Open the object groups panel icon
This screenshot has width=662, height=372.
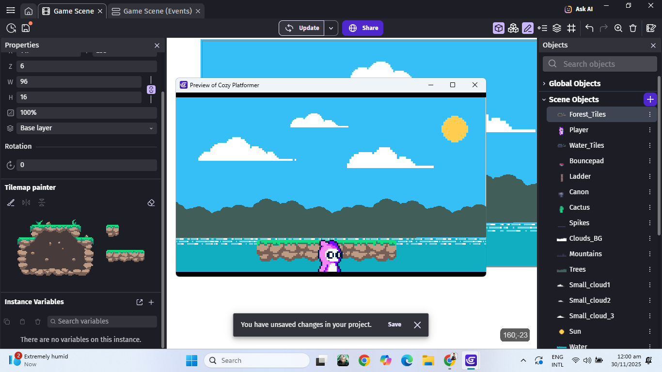[x=513, y=28]
